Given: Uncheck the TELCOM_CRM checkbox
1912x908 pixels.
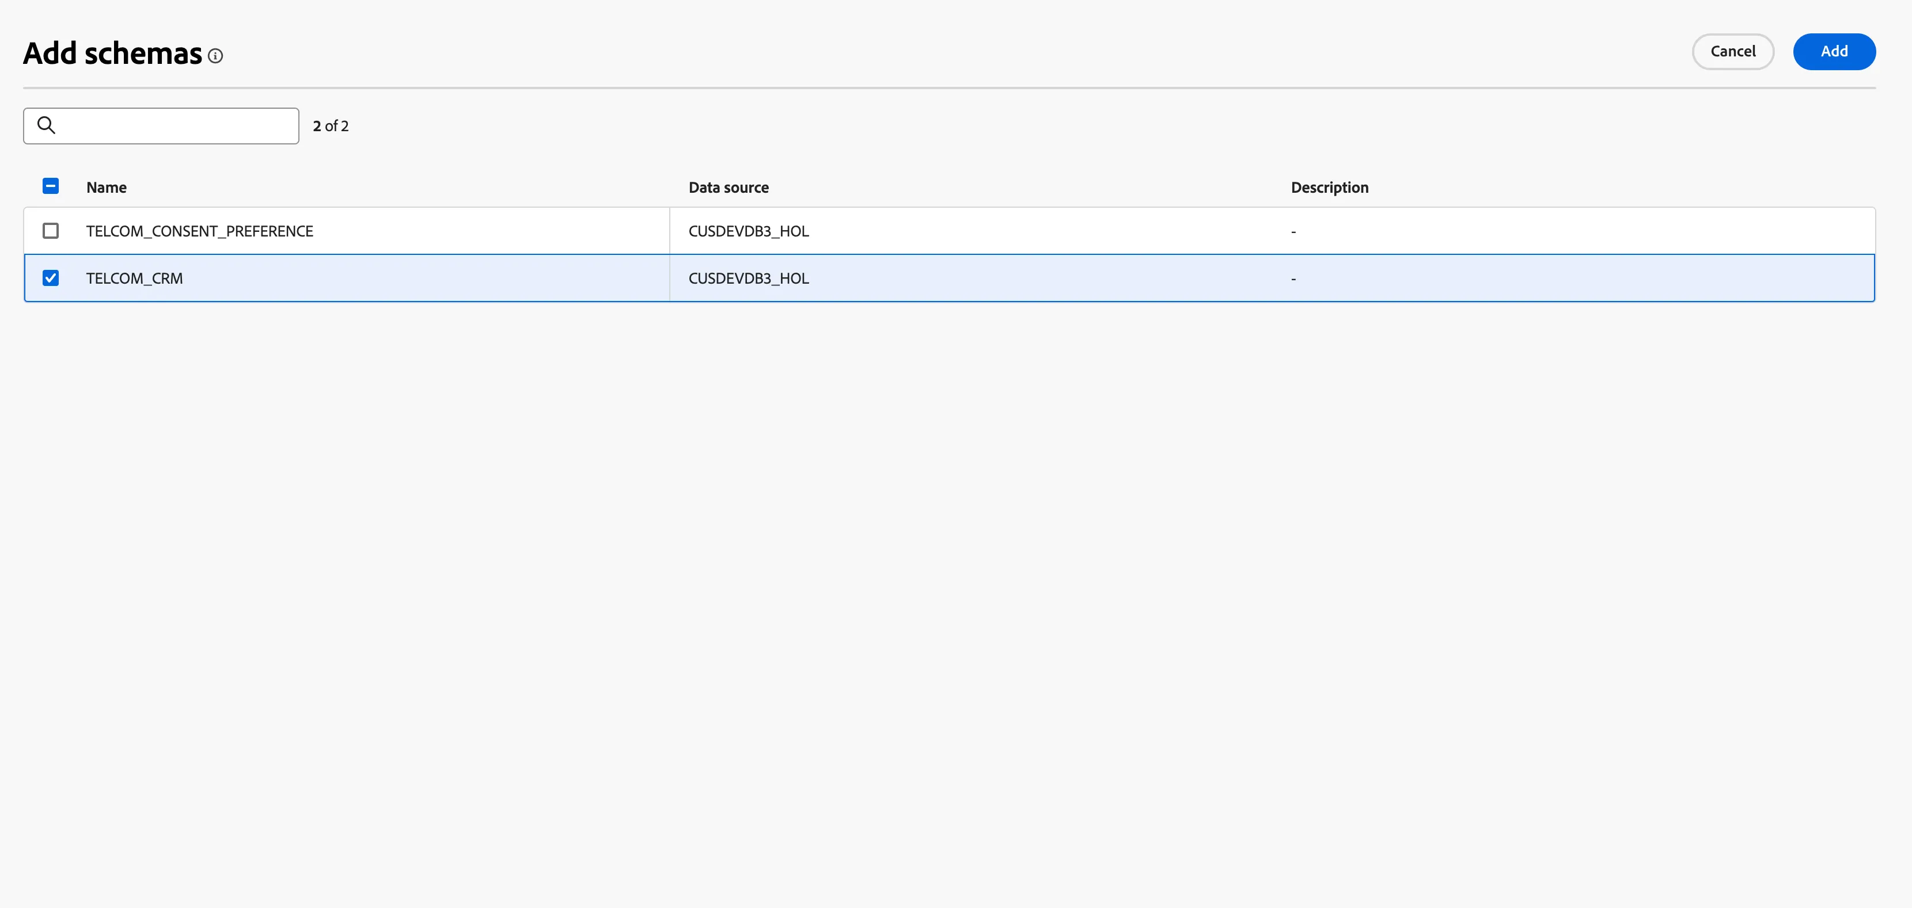Looking at the screenshot, I should [x=51, y=278].
